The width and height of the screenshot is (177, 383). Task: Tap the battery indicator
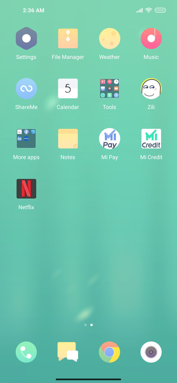(160, 10)
